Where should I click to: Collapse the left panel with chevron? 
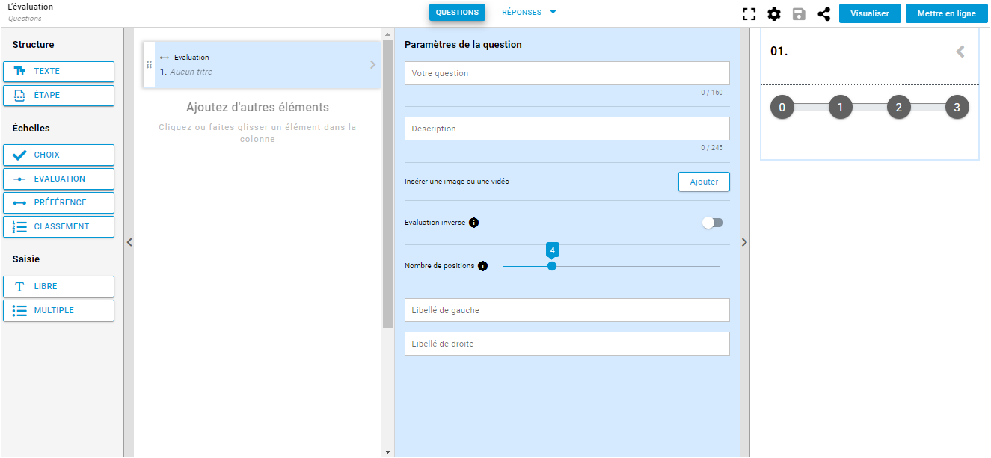(x=129, y=242)
